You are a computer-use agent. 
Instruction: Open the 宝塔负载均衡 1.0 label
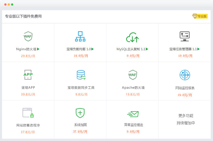tap(79, 49)
